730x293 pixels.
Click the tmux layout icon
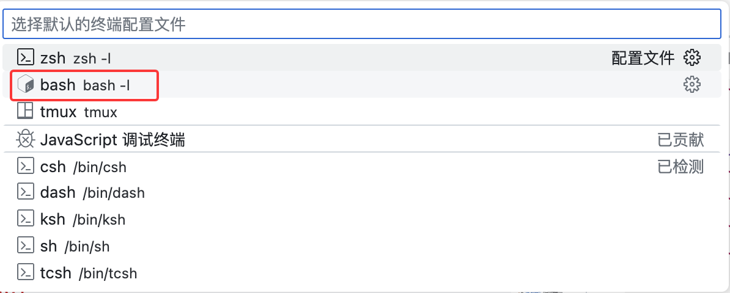tap(25, 112)
